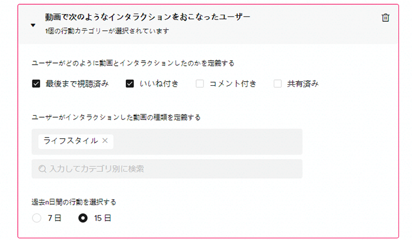
Task: Collapse the video interaction section triangle
Action: tap(33, 25)
